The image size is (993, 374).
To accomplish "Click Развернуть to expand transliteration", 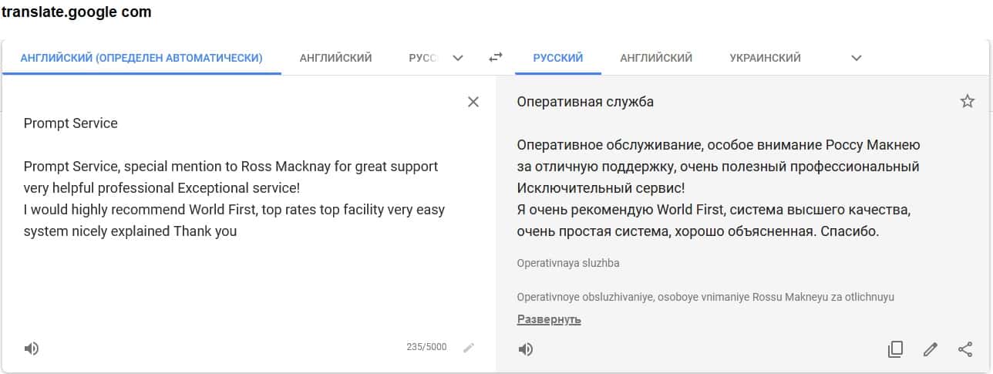I will [549, 319].
